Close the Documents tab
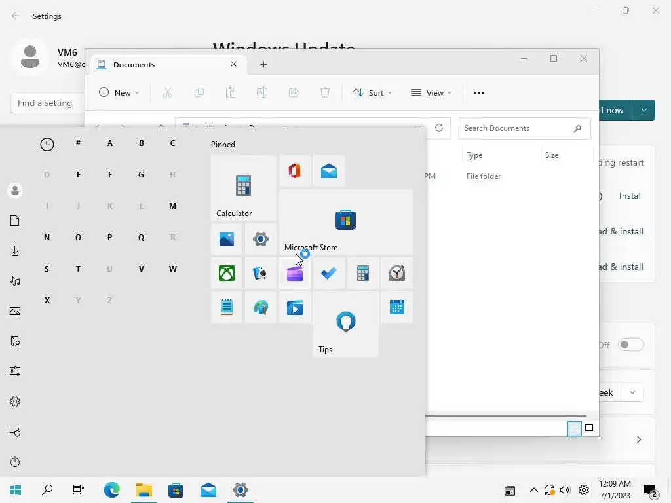 234,64
